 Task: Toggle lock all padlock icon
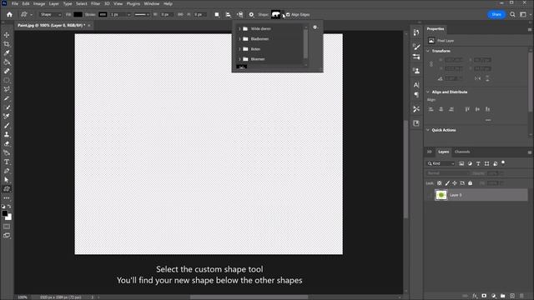tap(471, 183)
